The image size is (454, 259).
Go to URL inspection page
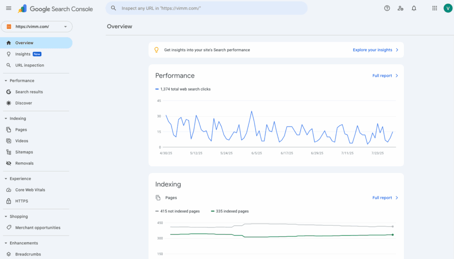(30, 65)
